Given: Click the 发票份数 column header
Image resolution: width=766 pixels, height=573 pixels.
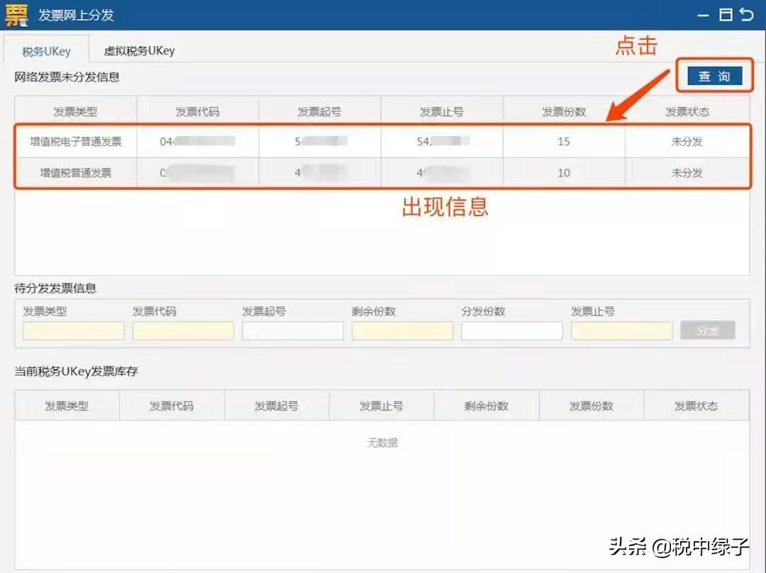Looking at the screenshot, I should click(x=564, y=108).
